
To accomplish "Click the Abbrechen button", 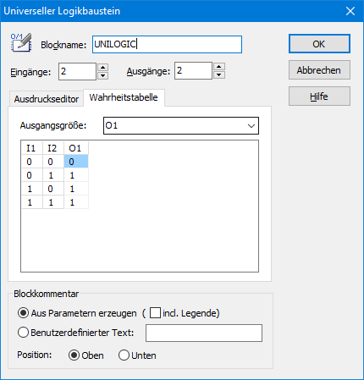I will pos(319,70).
